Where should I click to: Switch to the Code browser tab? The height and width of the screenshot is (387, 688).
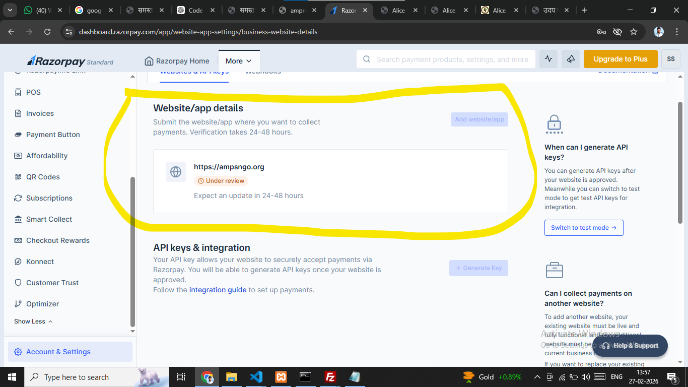[195, 10]
